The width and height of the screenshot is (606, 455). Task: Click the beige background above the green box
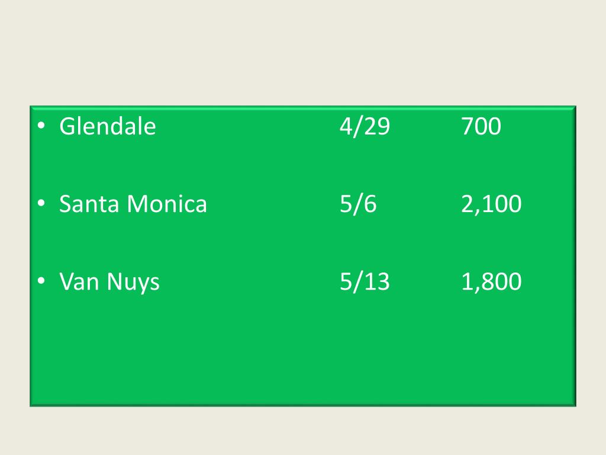point(303,53)
